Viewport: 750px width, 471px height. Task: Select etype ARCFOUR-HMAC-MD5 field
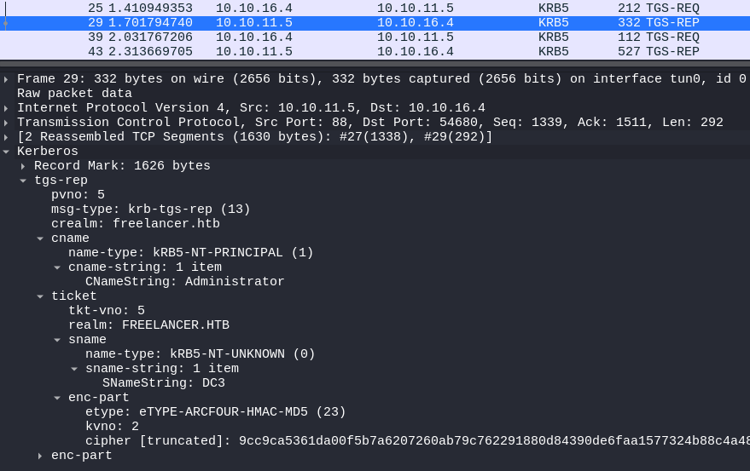click(x=215, y=412)
